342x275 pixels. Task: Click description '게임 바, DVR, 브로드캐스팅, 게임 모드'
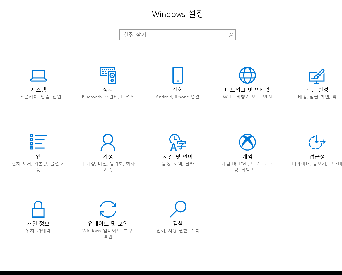[x=247, y=167]
